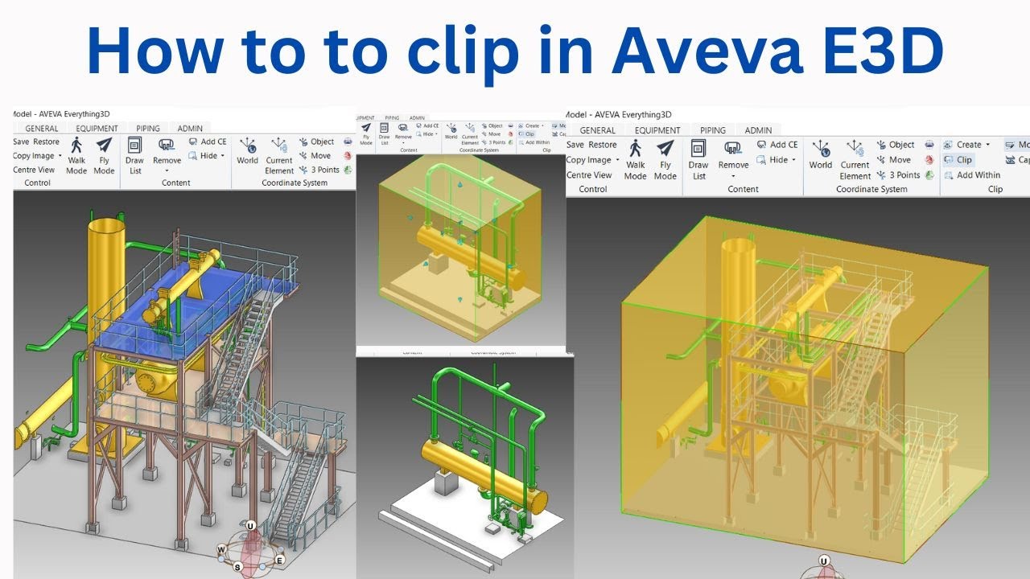Expand Remove dropdown arrow in left window
Viewport: 1030px width, 579px height.
167,170
